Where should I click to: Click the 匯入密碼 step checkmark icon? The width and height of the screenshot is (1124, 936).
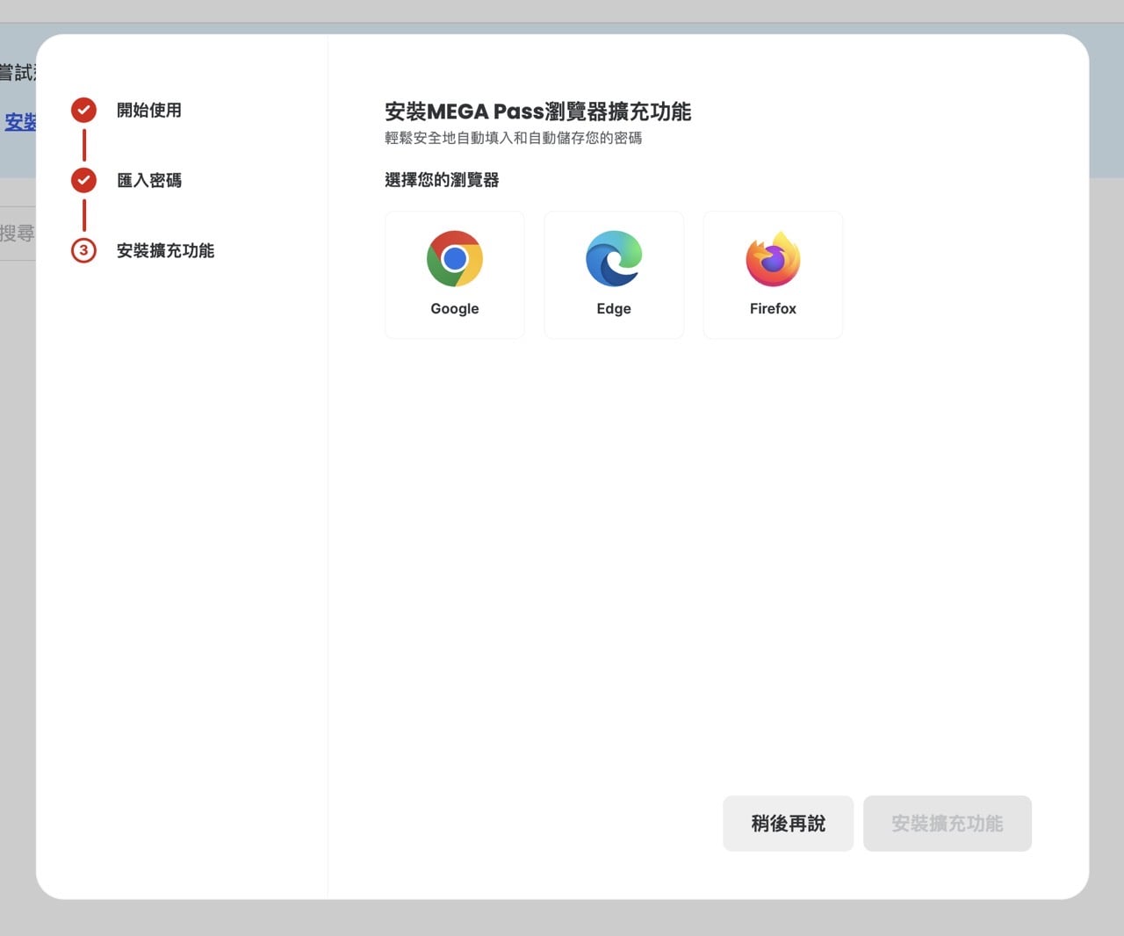83,180
